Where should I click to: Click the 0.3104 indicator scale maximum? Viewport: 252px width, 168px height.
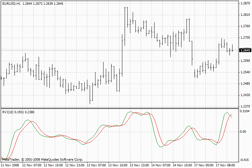(x=245, y=111)
